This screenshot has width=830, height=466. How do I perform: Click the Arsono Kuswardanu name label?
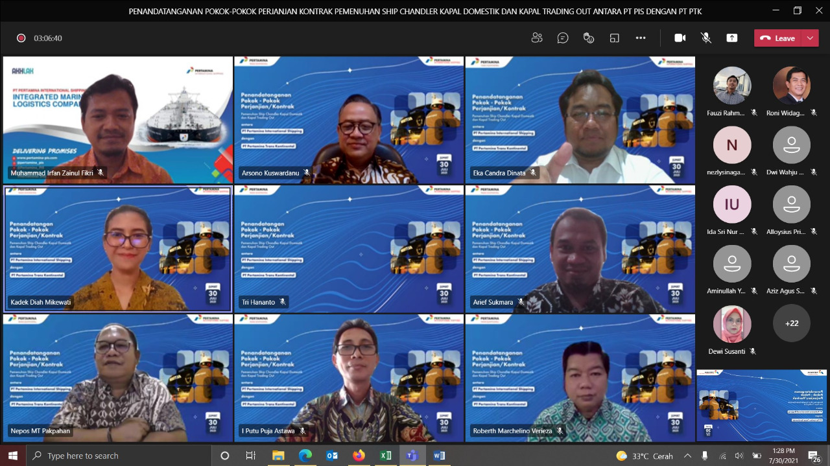[270, 173]
